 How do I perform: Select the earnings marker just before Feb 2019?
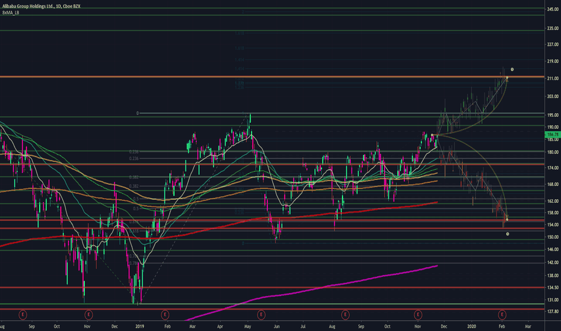pyautogui.click(x=165, y=315)
